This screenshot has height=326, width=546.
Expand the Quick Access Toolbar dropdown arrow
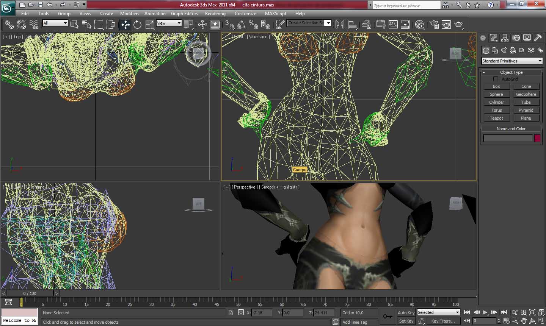(x=84, y=5)
